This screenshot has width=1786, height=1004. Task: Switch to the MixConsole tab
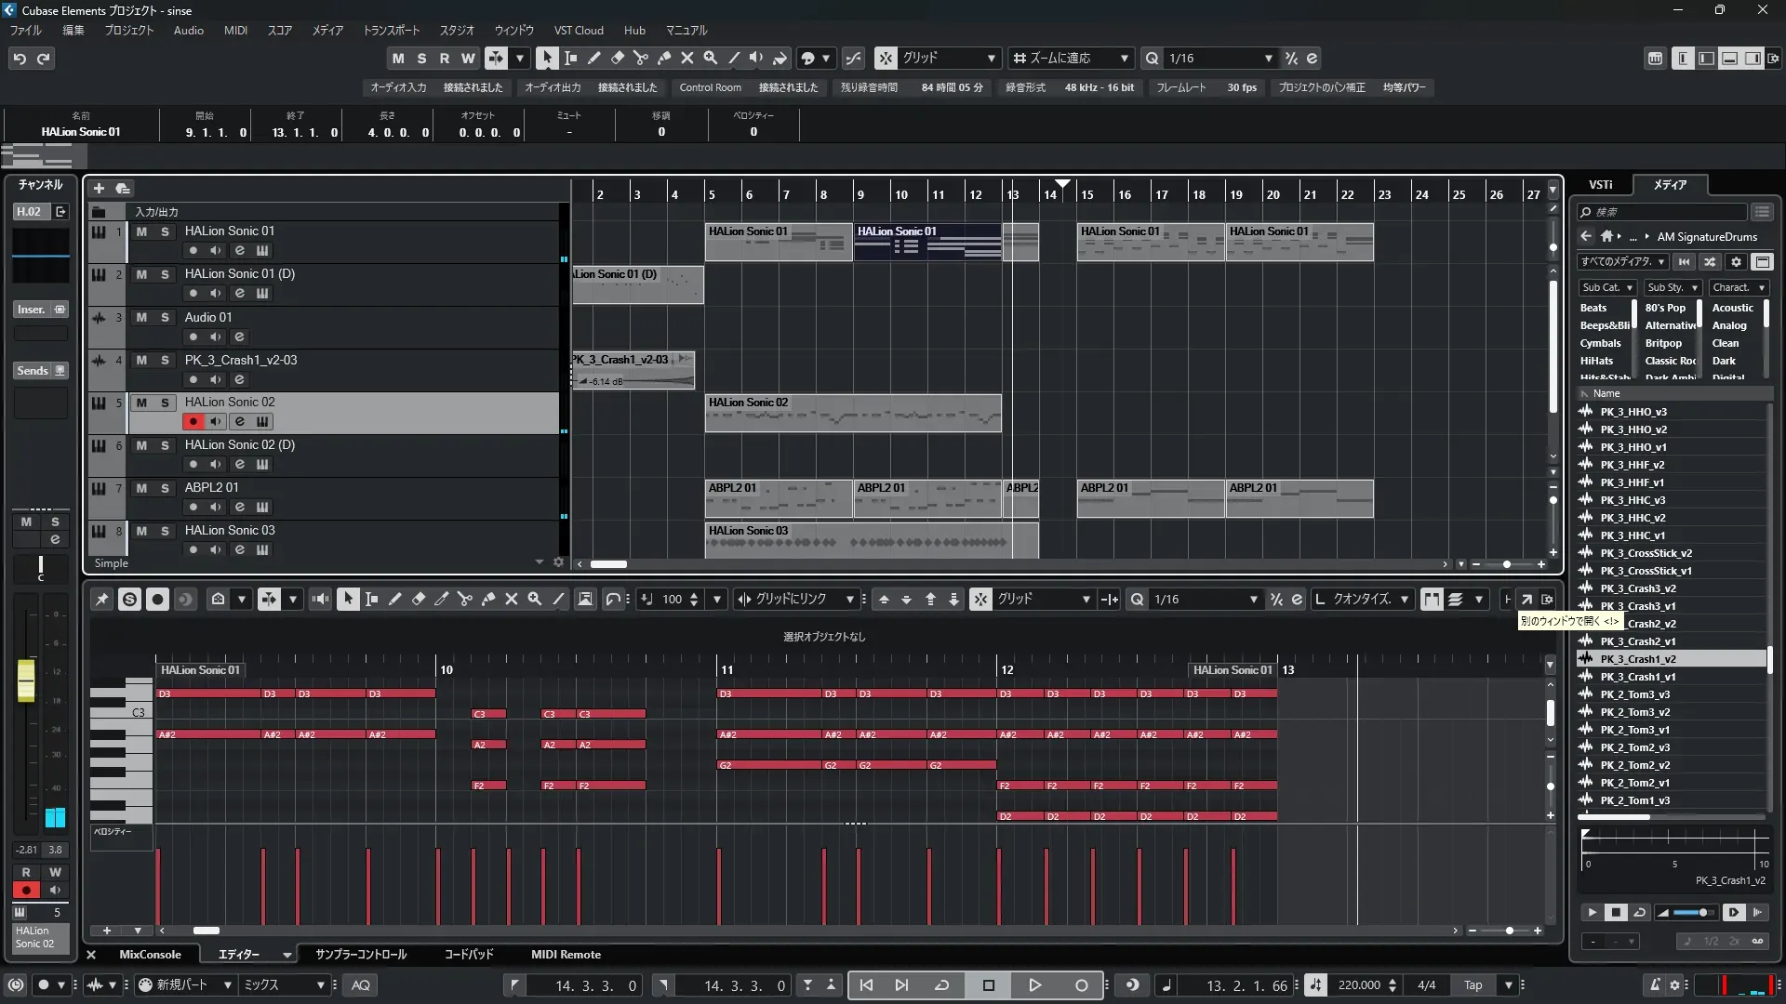click(x=150, y=955)
